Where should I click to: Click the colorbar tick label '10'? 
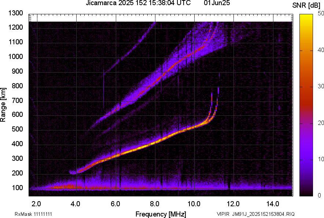[321, 159]
